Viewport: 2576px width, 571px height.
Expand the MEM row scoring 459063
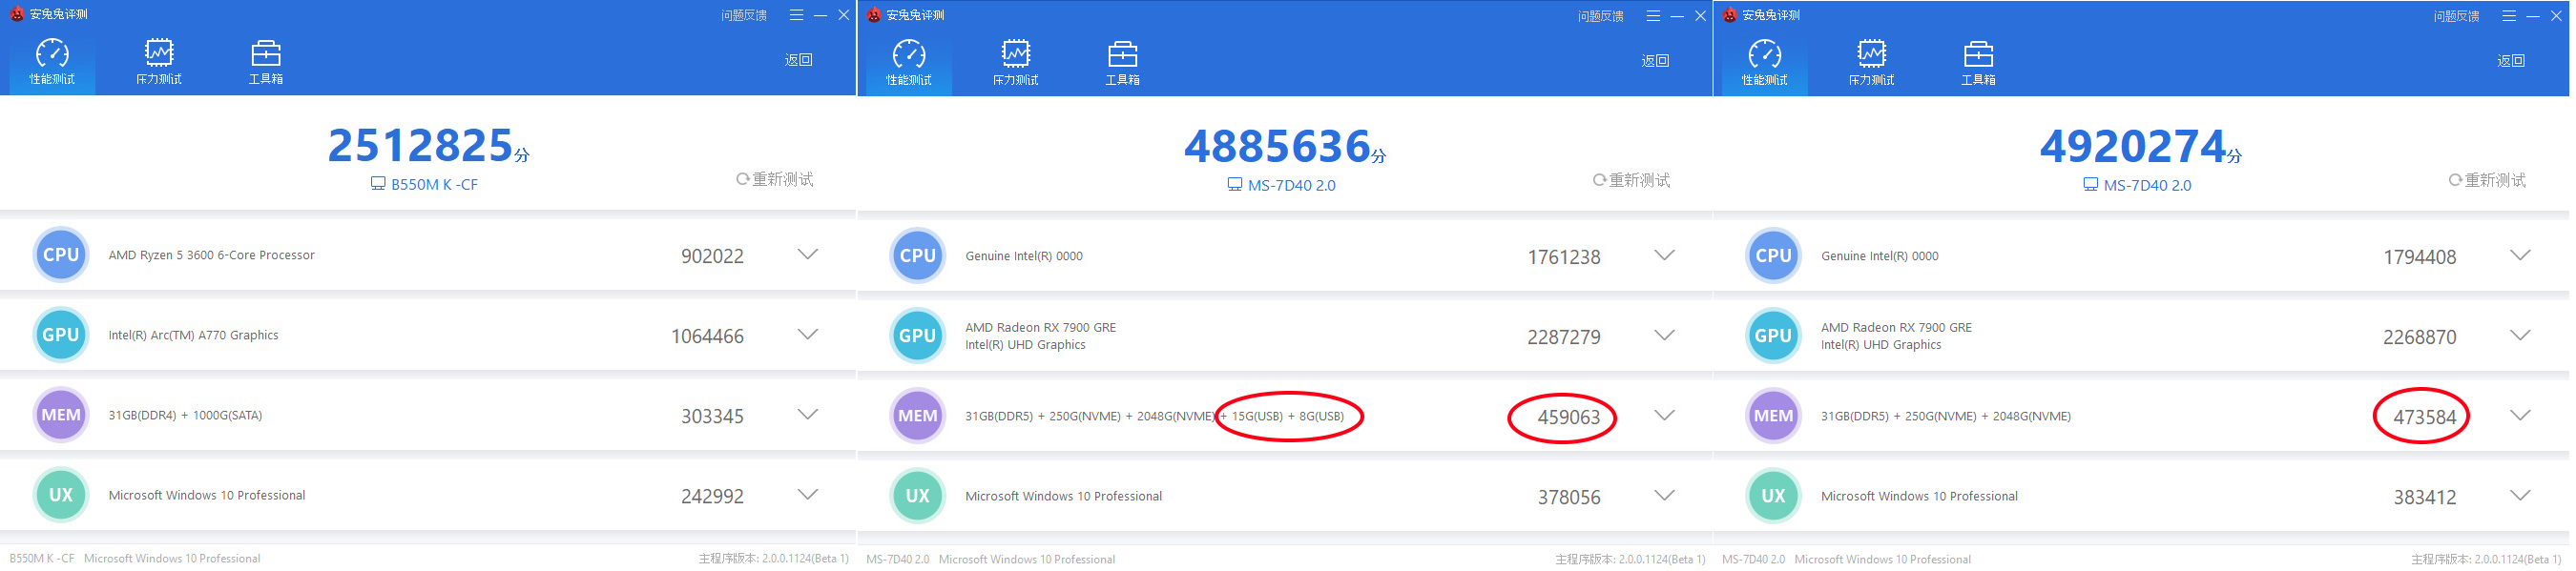point(1665,415)
